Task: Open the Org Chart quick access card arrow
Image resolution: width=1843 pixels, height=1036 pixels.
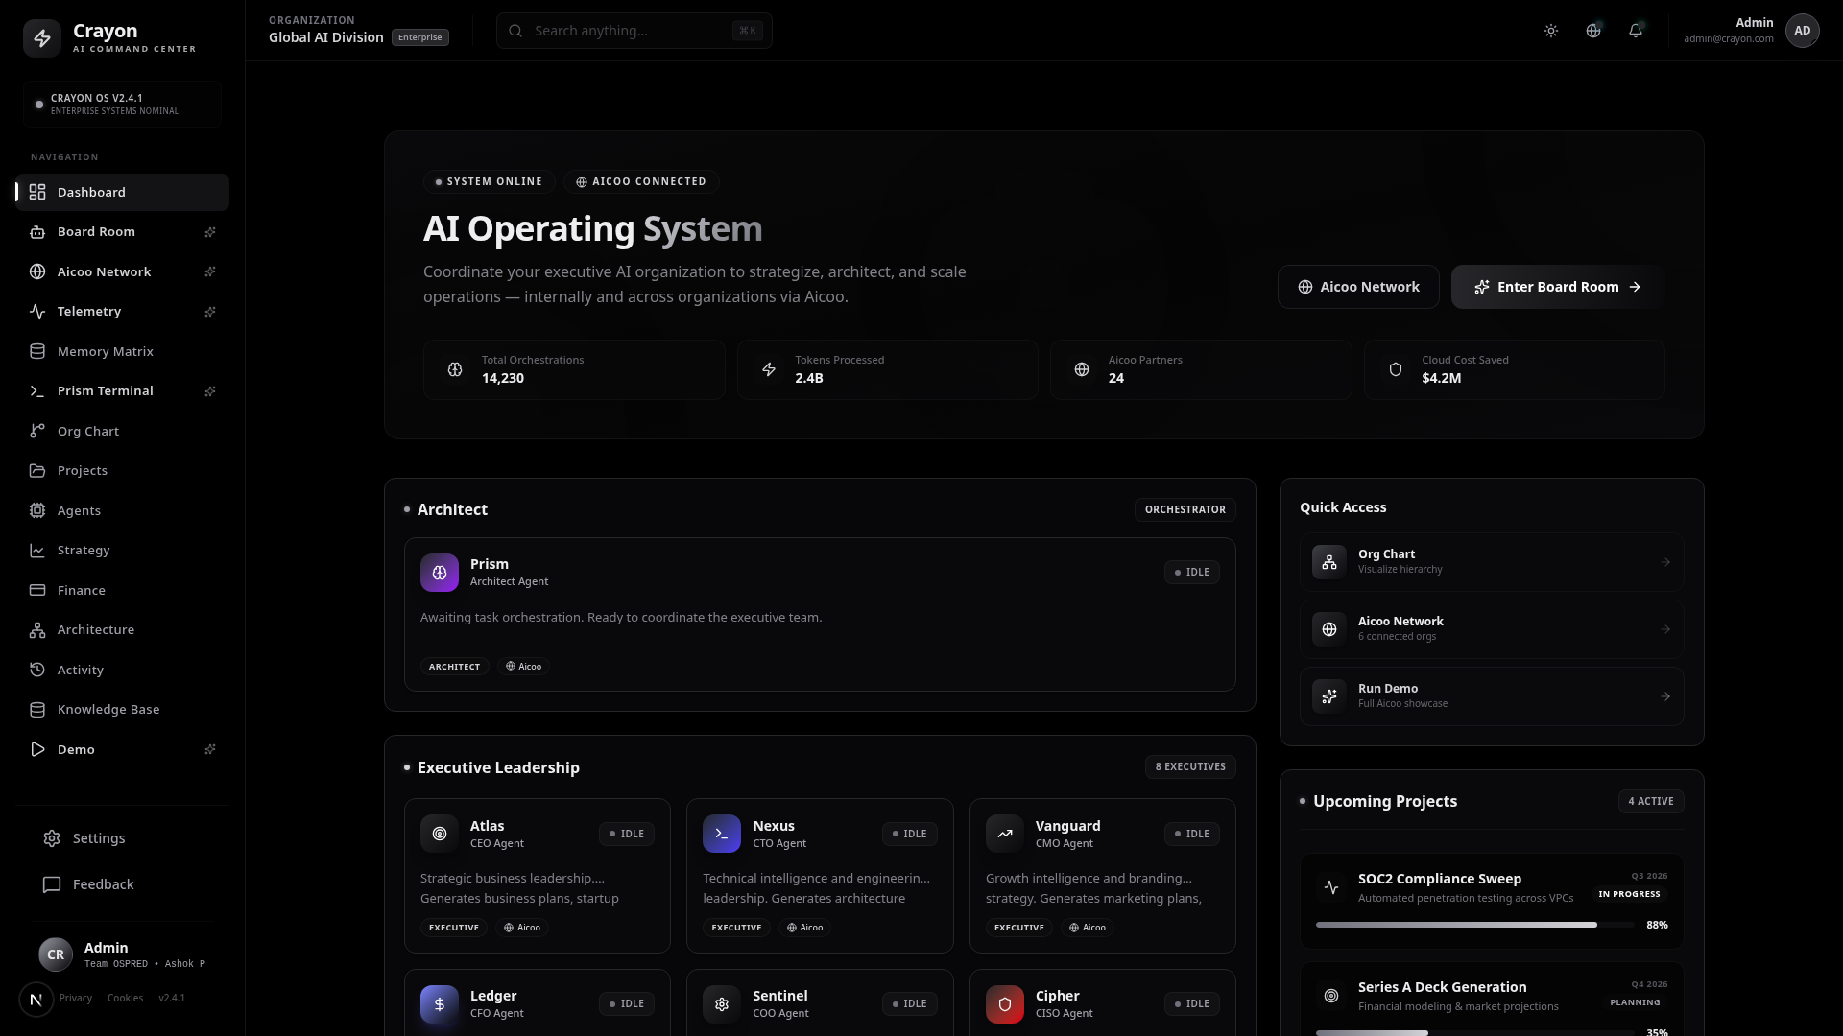Action: (1665, 562)
